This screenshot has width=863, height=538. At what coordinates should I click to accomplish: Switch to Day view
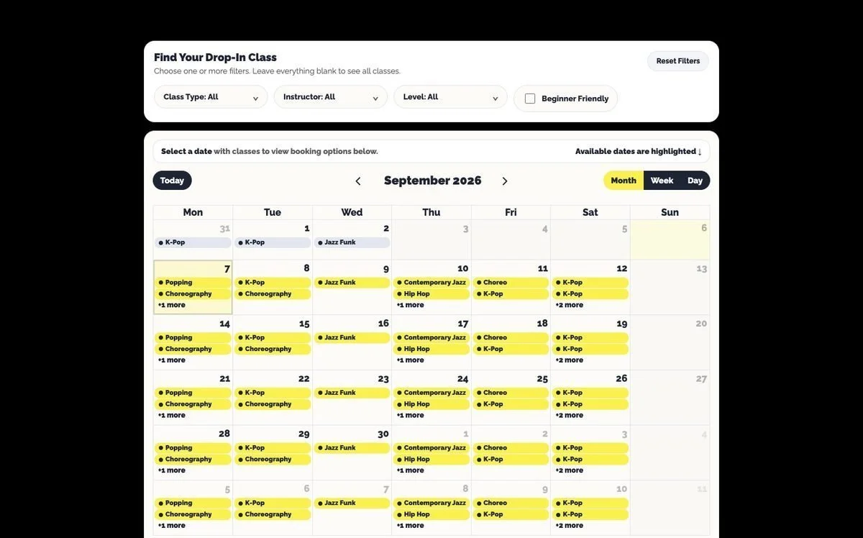[695, 181]
